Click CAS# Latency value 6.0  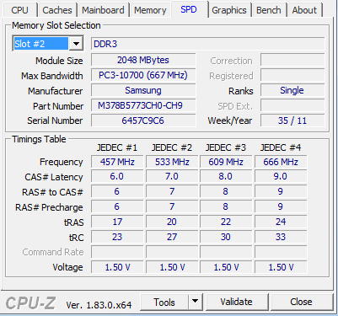pyautogui.click(x=117, y=176)
